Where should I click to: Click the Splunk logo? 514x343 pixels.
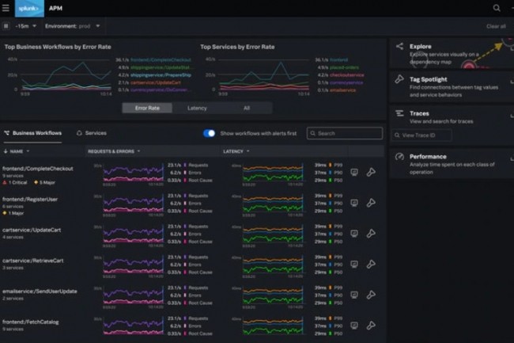[x=30, y=8]
